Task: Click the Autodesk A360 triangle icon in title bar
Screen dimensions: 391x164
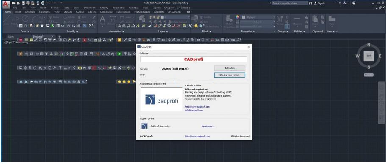Action: (x=345, y=3)
